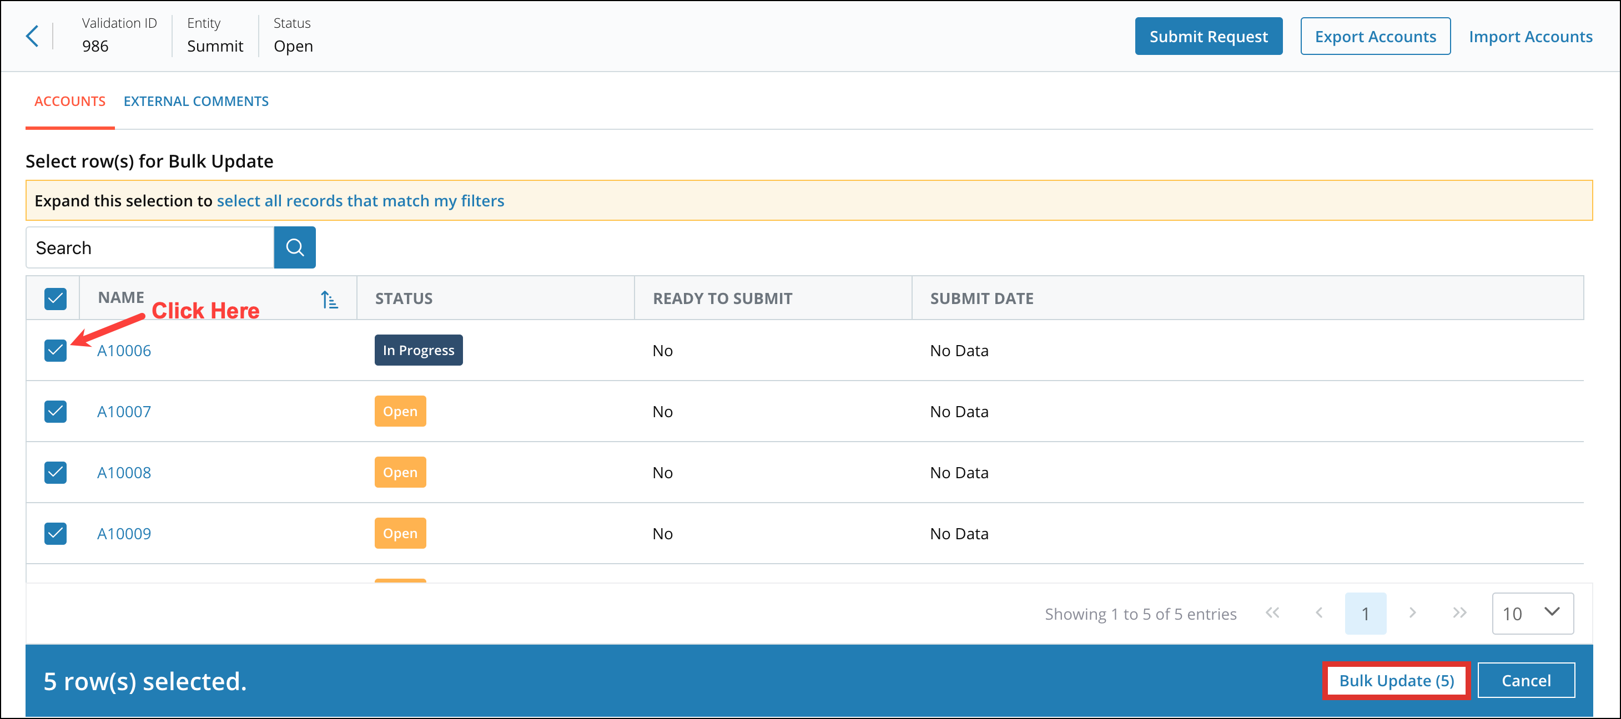Click the NAME column header label

[x=121, y=297]
